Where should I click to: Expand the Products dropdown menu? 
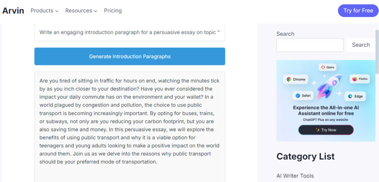click(x=44, y=11)
